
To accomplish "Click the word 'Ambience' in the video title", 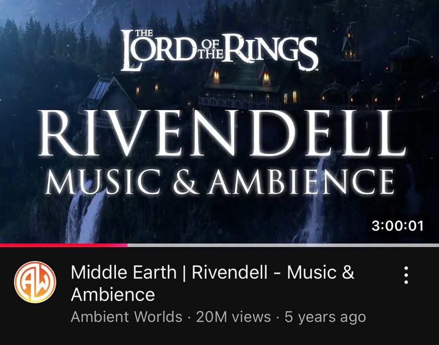I will [x=113, y=295].
